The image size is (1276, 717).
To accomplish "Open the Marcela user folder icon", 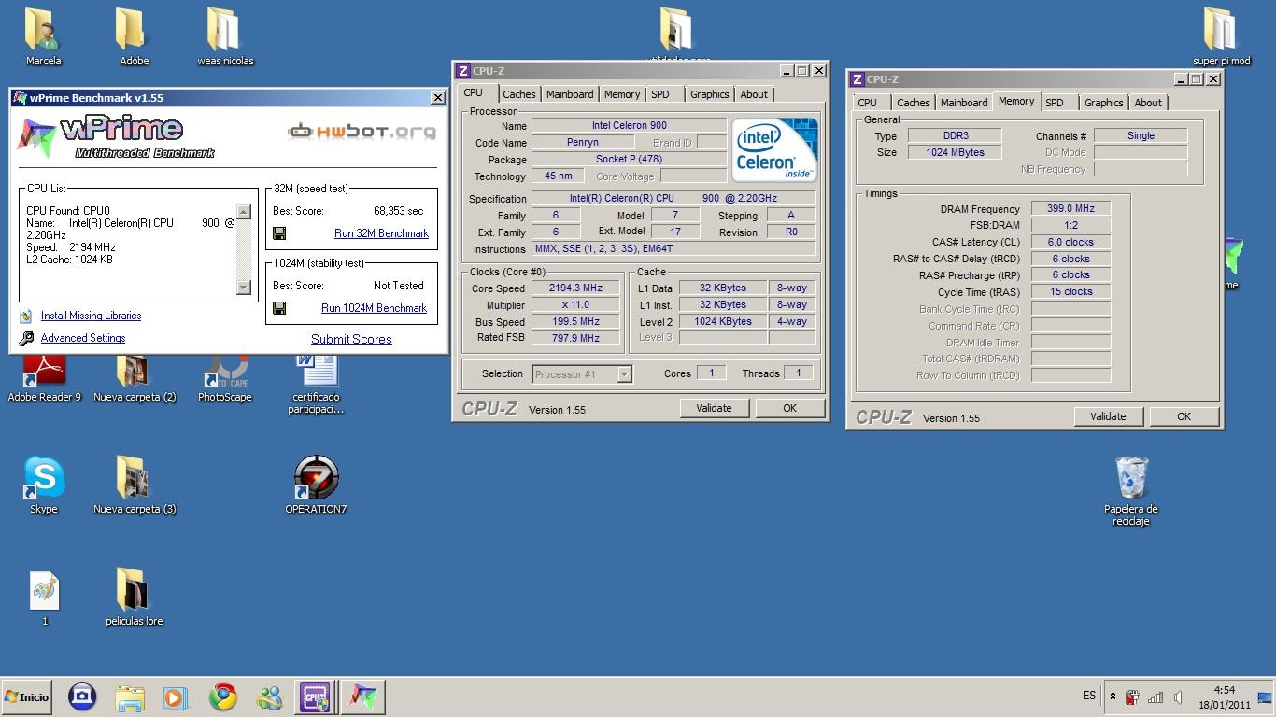I will click(x=43, y=30).
